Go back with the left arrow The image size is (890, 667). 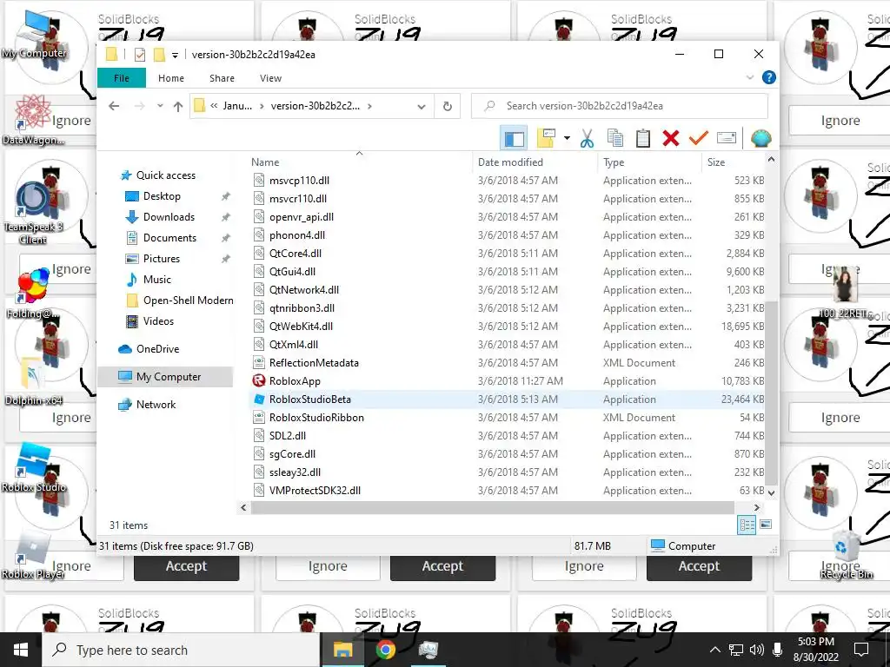(114, 106)
